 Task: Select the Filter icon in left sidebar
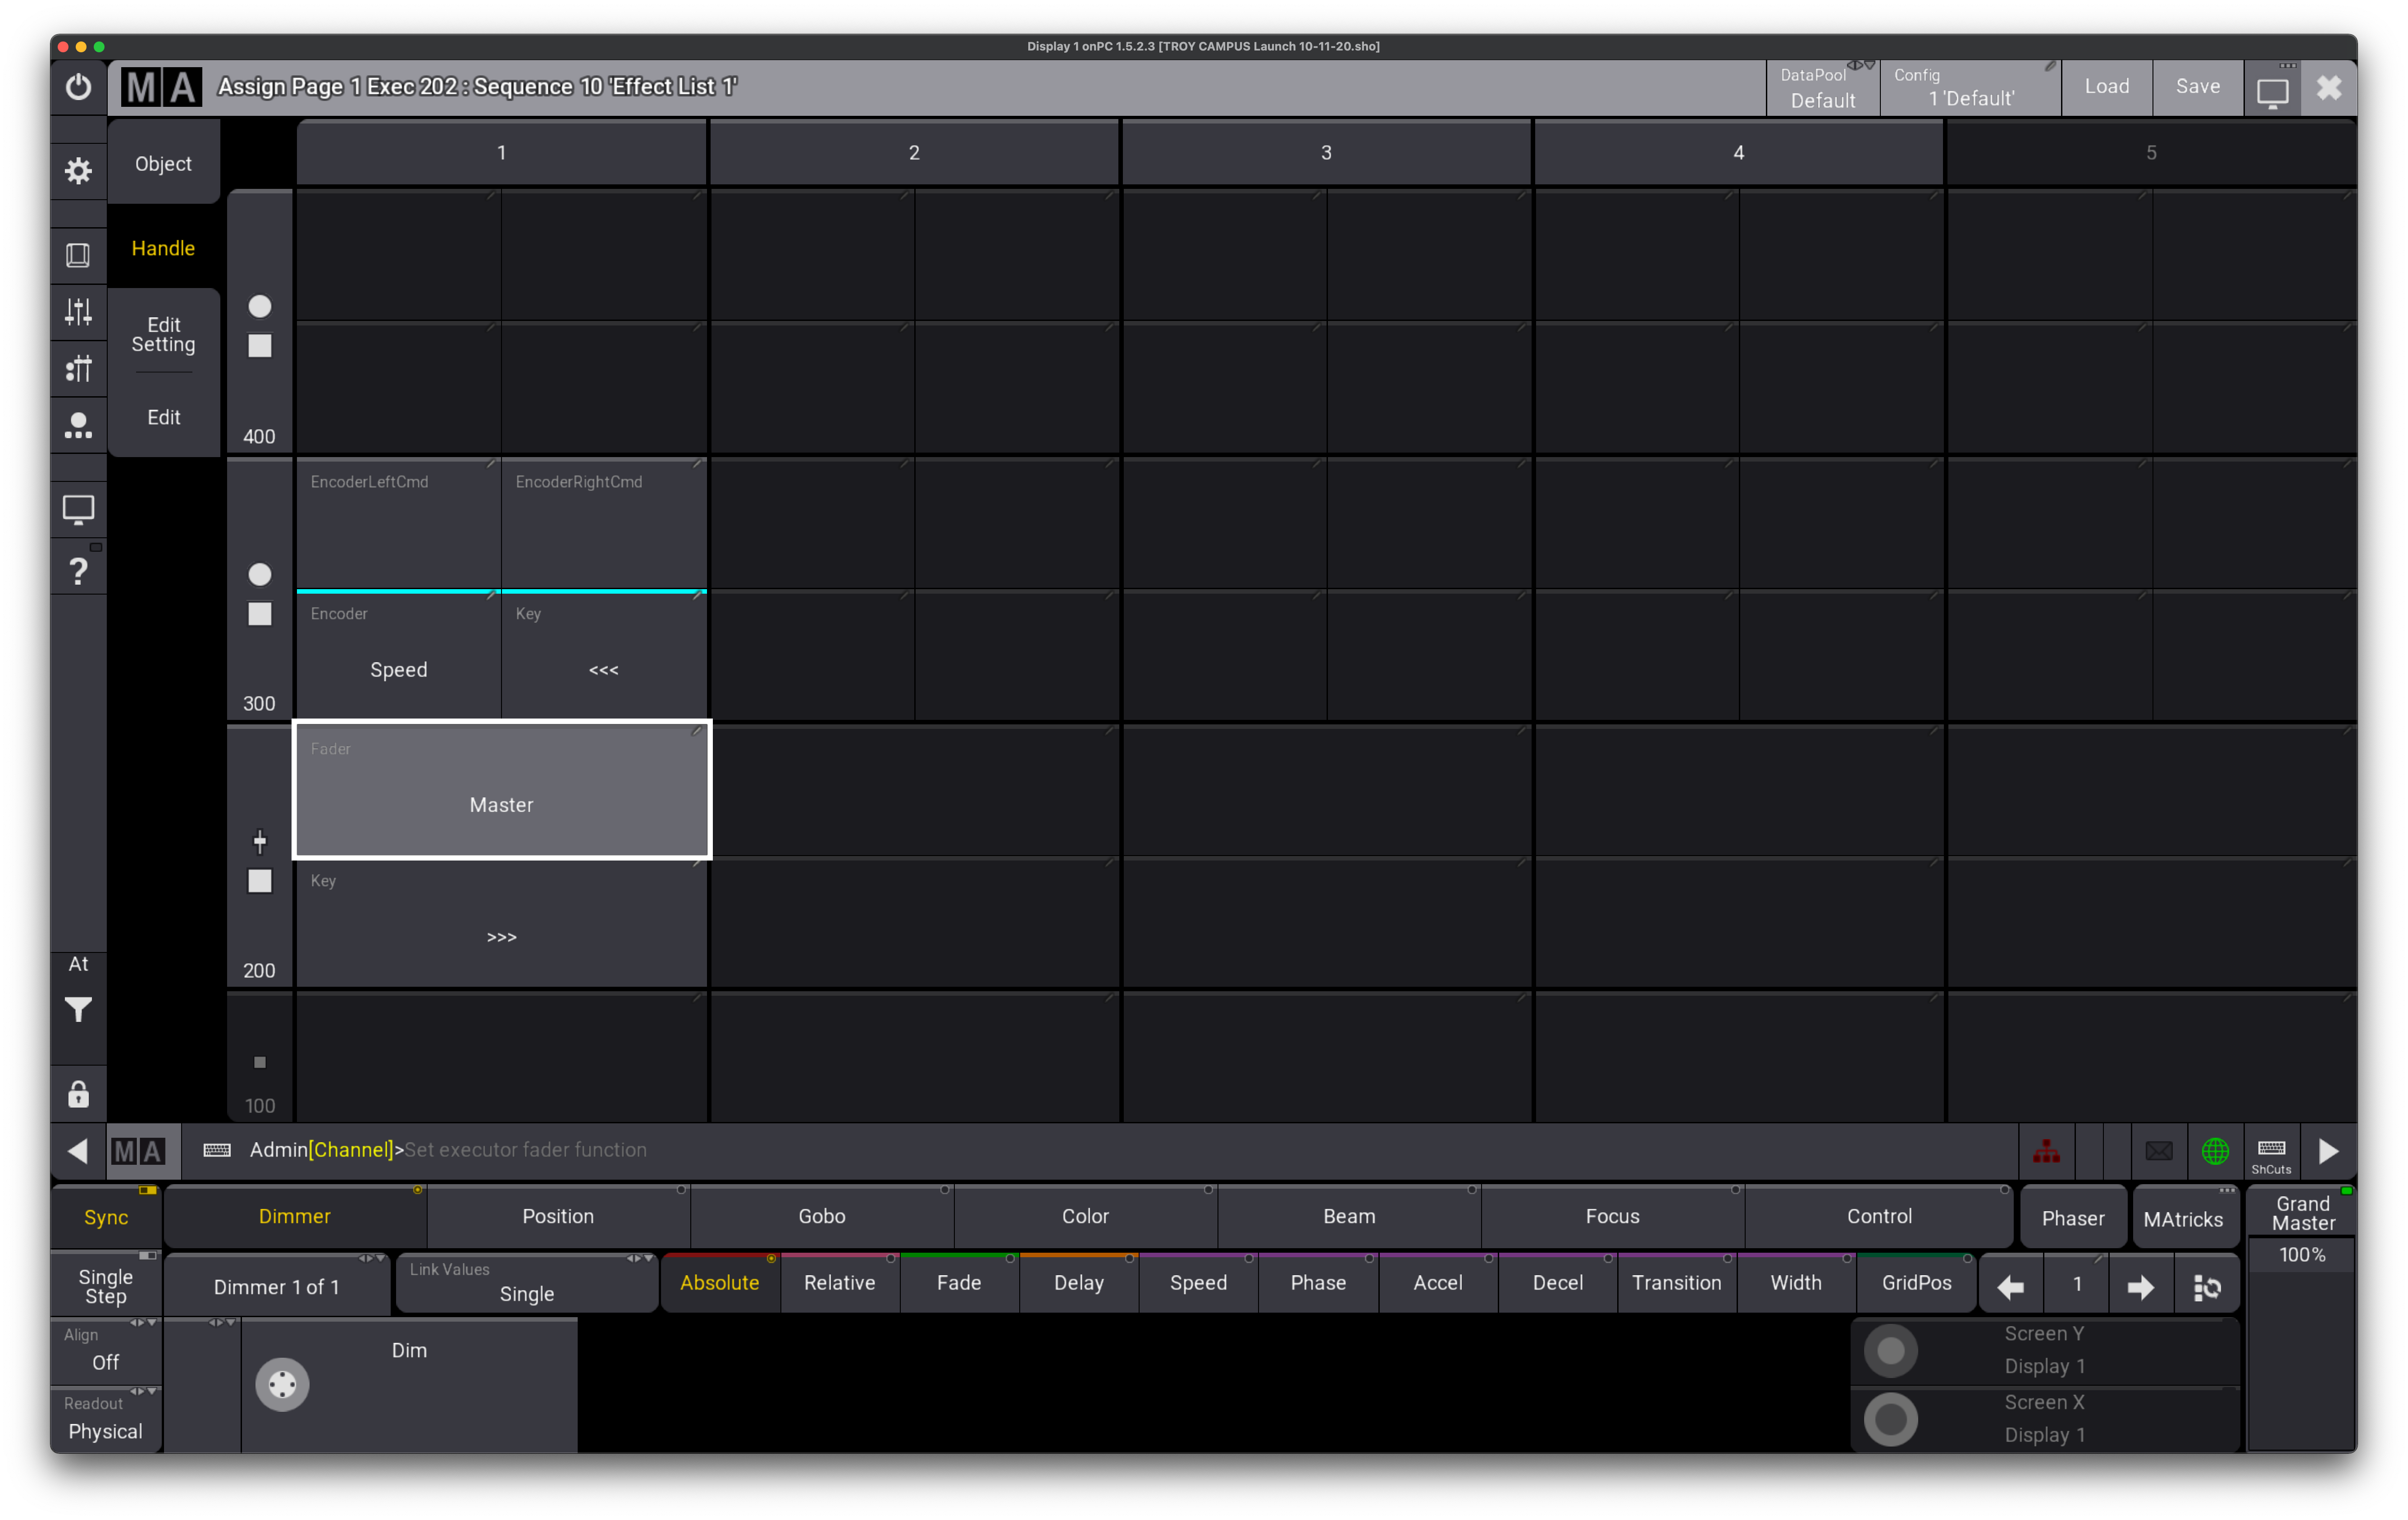[x=77, y=1011]
